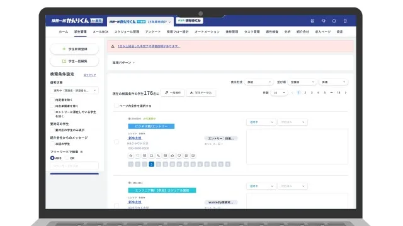Click the かんりくん logo in header

coord(77,21)
